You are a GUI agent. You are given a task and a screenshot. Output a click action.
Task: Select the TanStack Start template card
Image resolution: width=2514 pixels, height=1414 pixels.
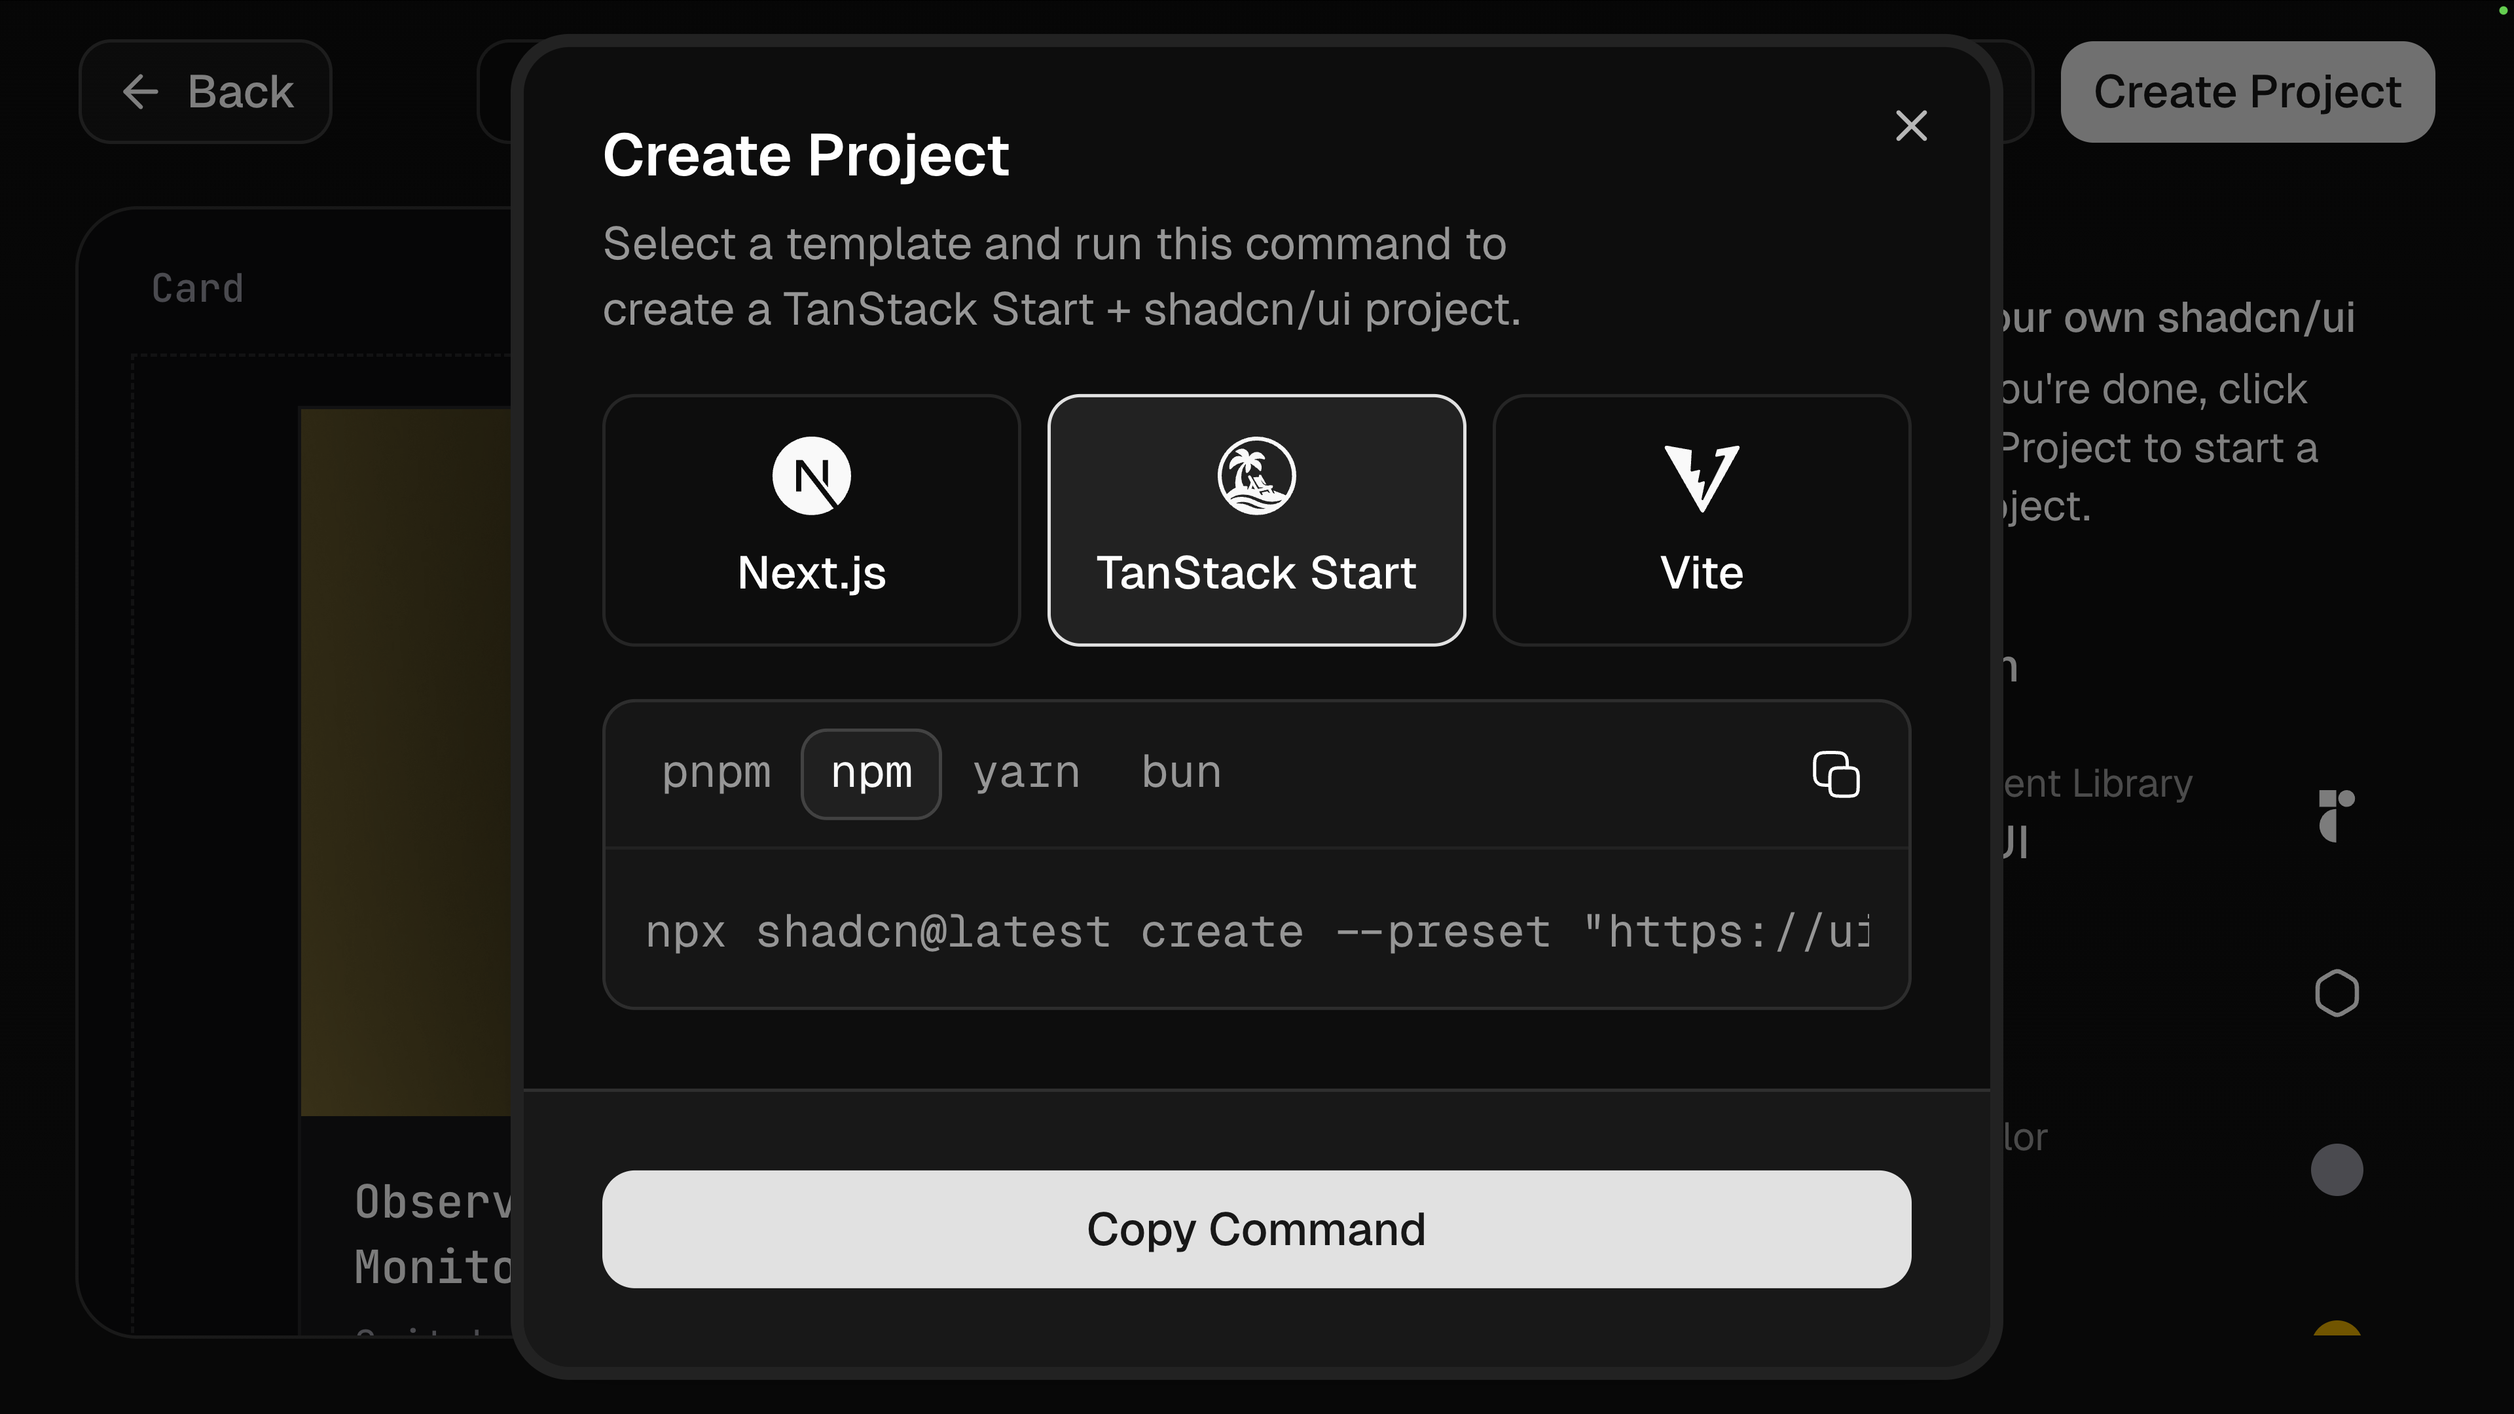point(1256,520)
